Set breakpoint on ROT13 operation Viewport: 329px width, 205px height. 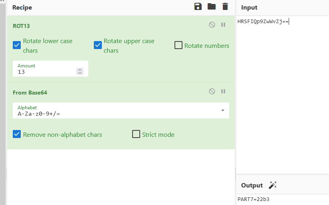click(223, 25)
